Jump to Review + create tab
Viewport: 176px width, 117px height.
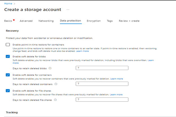click(129, 21)
